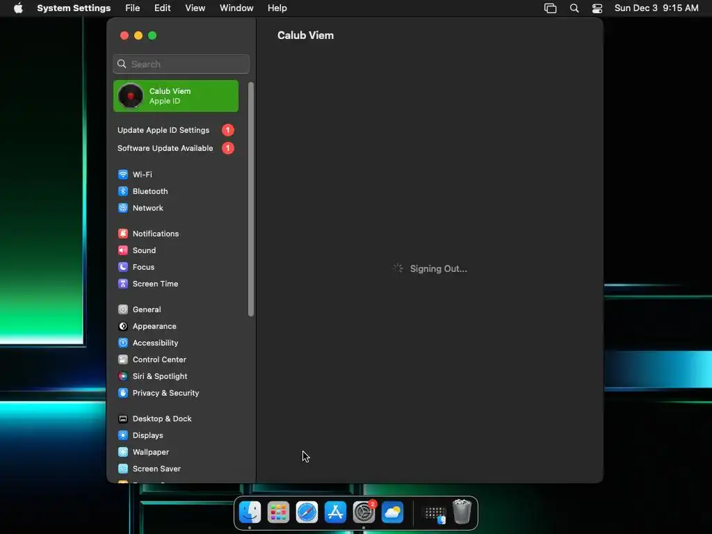Select the General gear icon
Viewport: 712px width, 534px height.
pos(122,309)
